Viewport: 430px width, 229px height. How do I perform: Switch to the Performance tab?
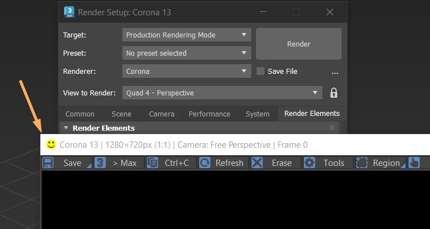[x=209, y=114]
